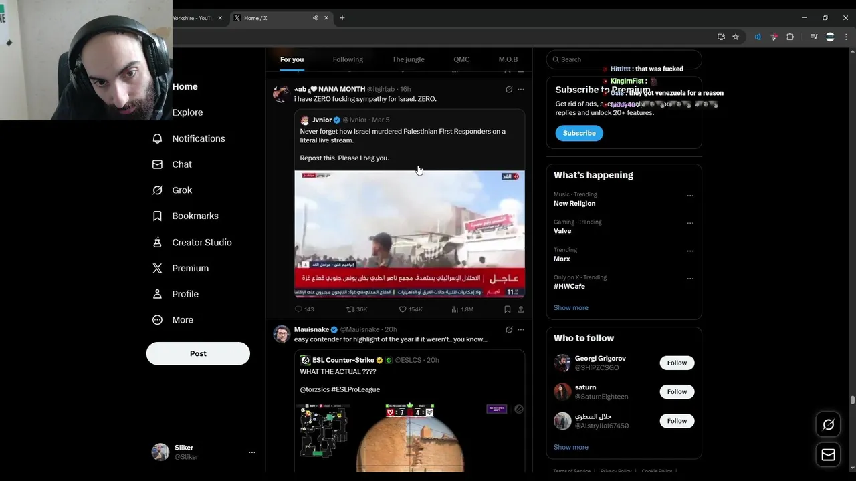The image size is (856, 481).
Task: Share the NANA MONTH post
Action: pyautogui.click(x=521, y=309)
